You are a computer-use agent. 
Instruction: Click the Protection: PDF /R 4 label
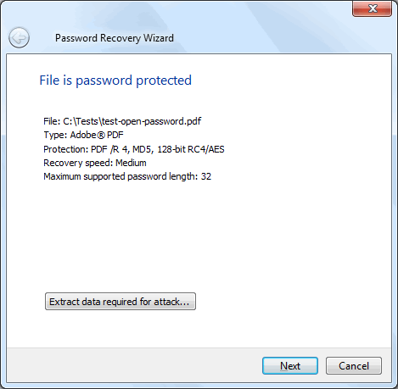[x=87, y=149]
